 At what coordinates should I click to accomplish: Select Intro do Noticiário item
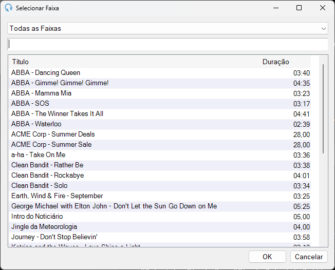(160, 217)
